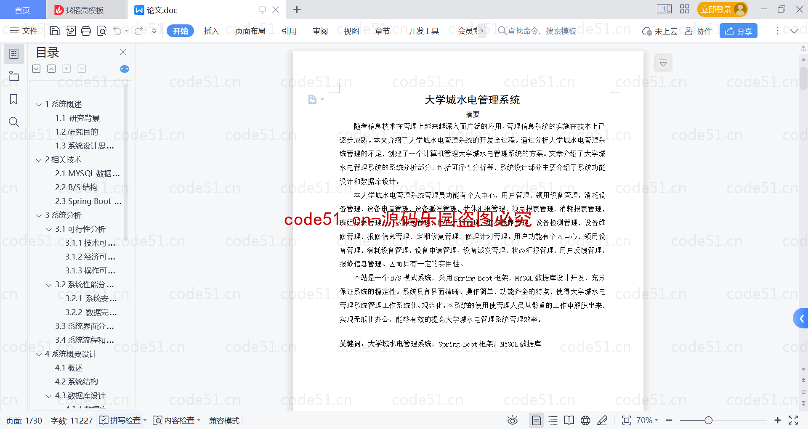This screenshot has height=429, width=808.
Task: Collapse the 3.2 系统性能分析 tree node
Action: coord(49,285)
